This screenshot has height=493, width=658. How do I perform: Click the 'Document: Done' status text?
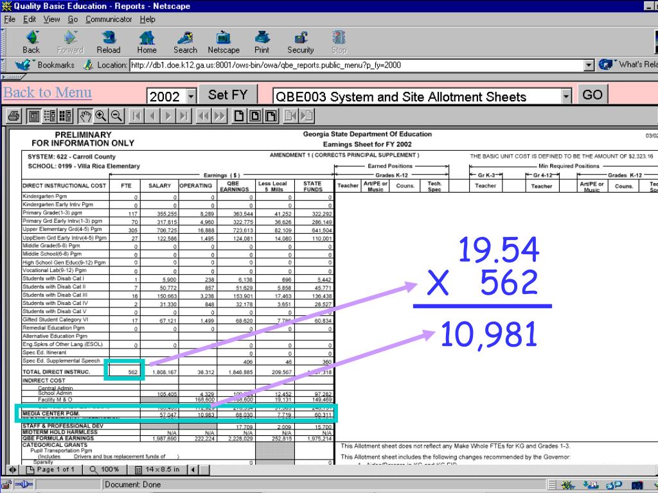click(x=132, y=485)
